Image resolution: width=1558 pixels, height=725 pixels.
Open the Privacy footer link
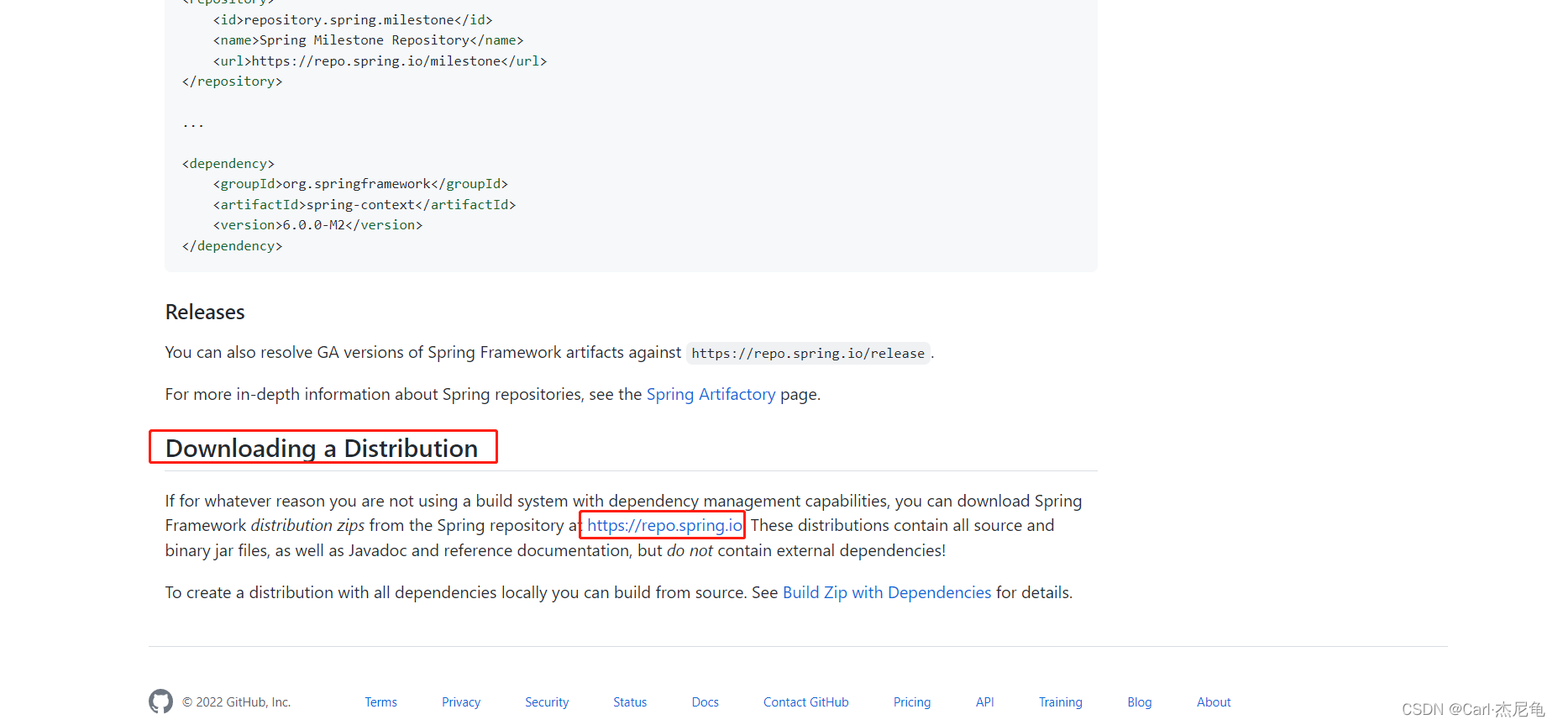coord(461,702)
